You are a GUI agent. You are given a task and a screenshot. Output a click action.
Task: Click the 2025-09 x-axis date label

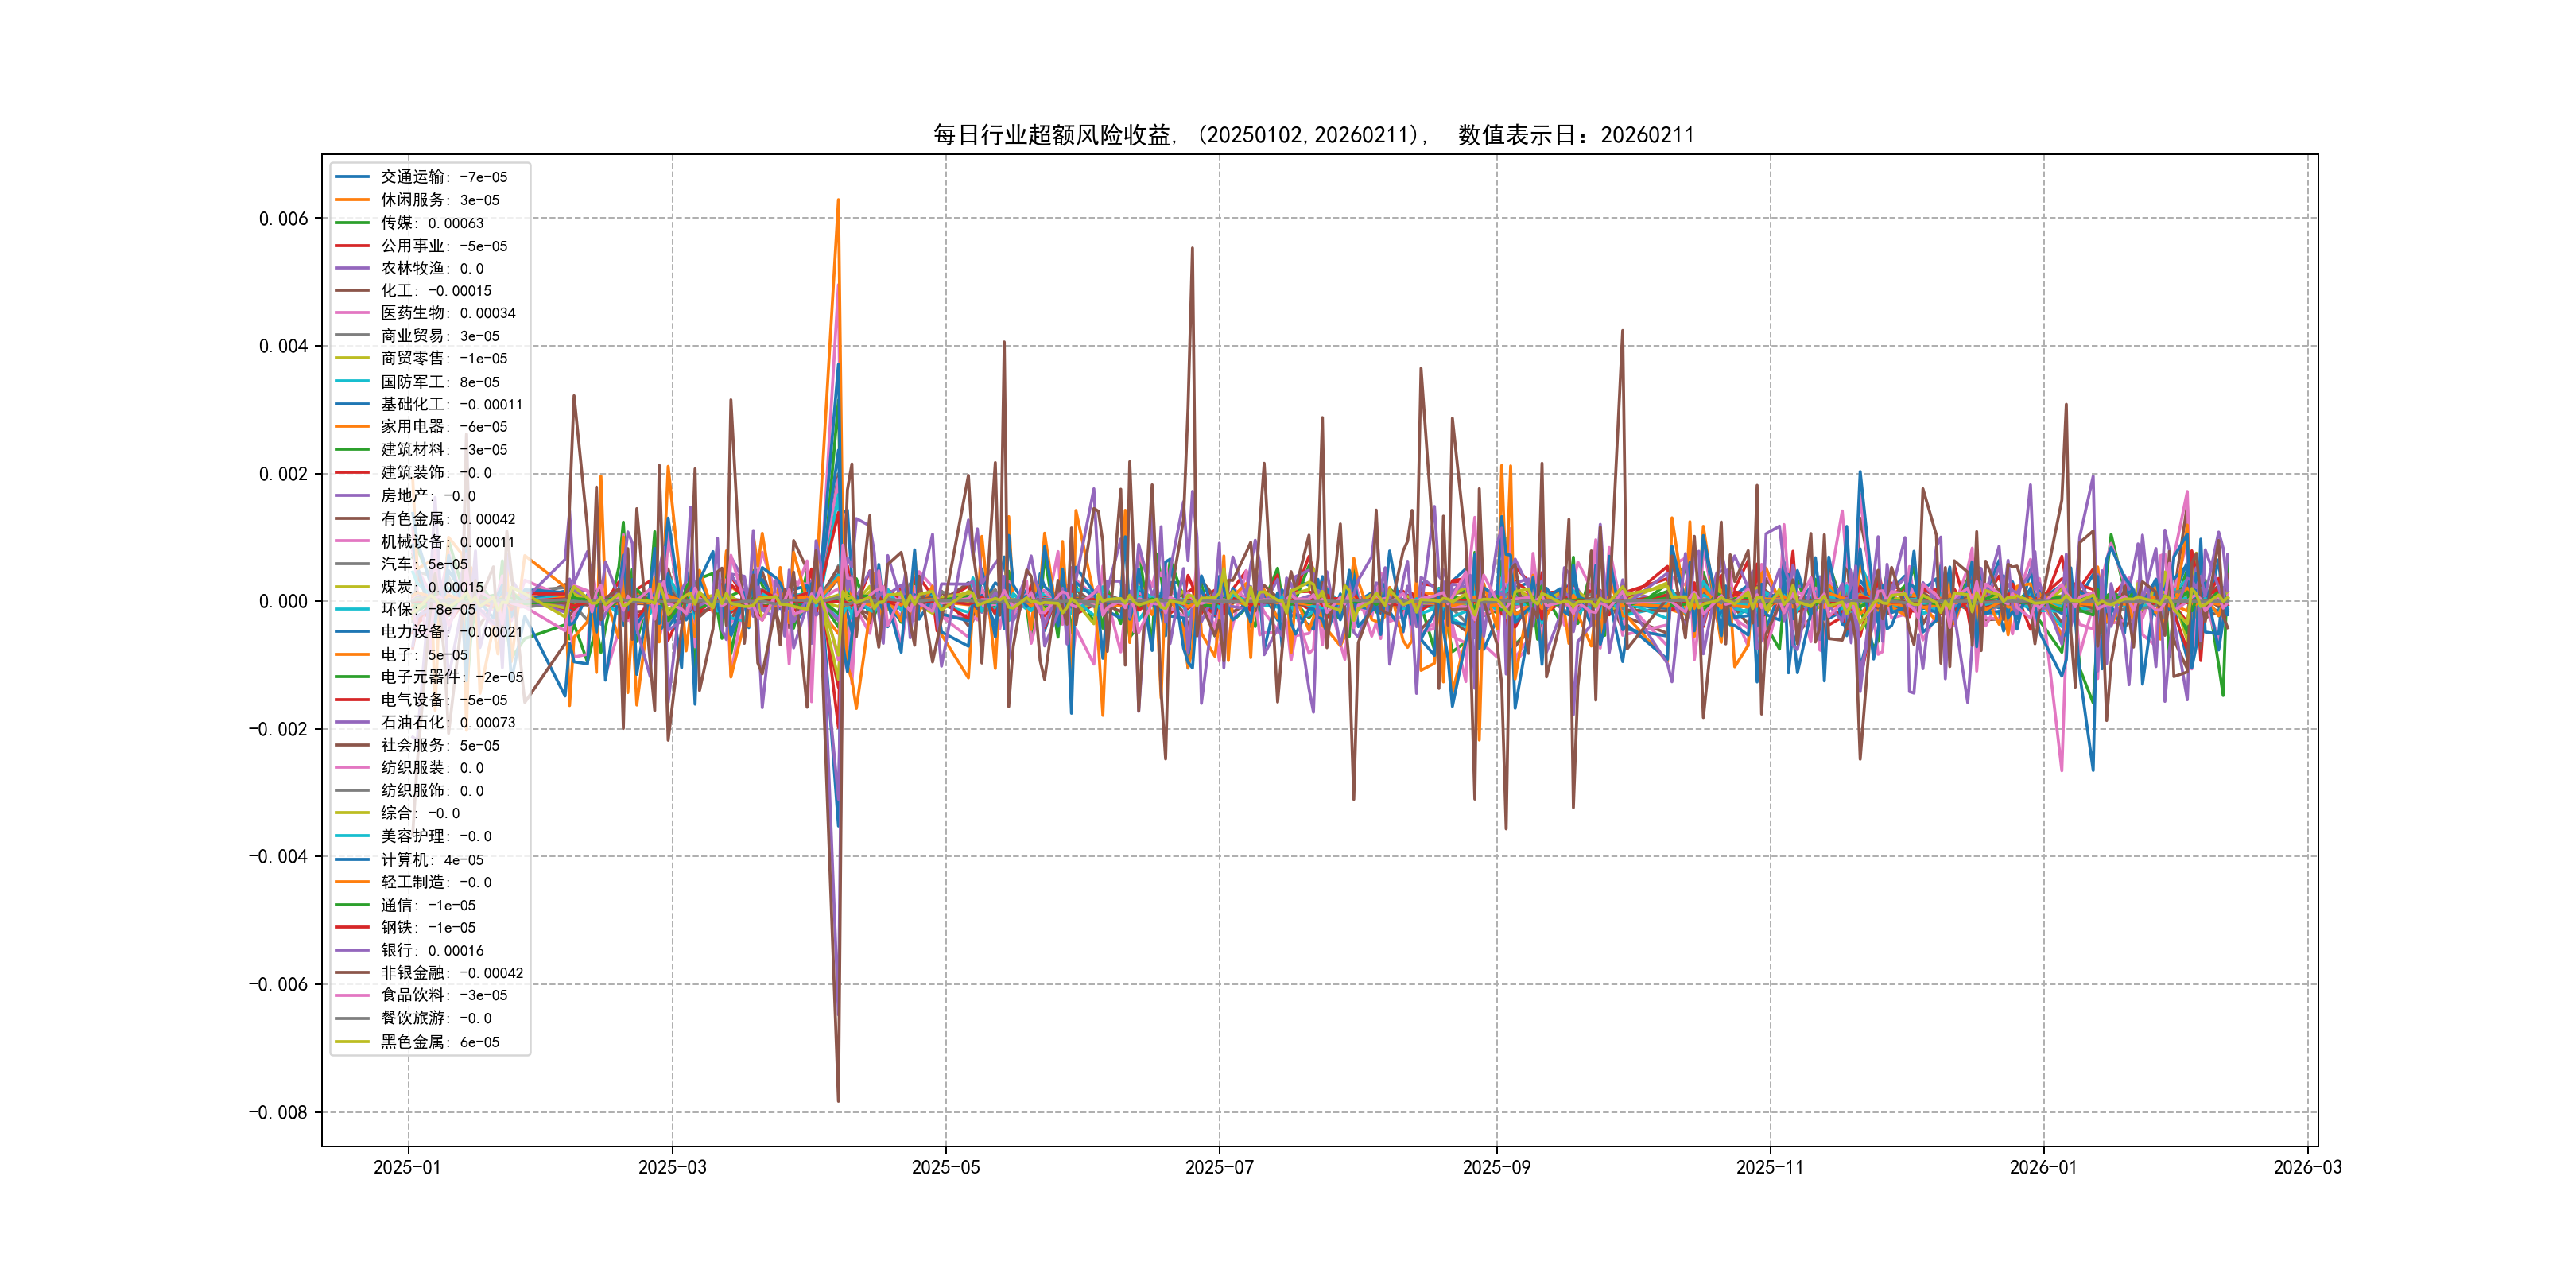1496,1167
